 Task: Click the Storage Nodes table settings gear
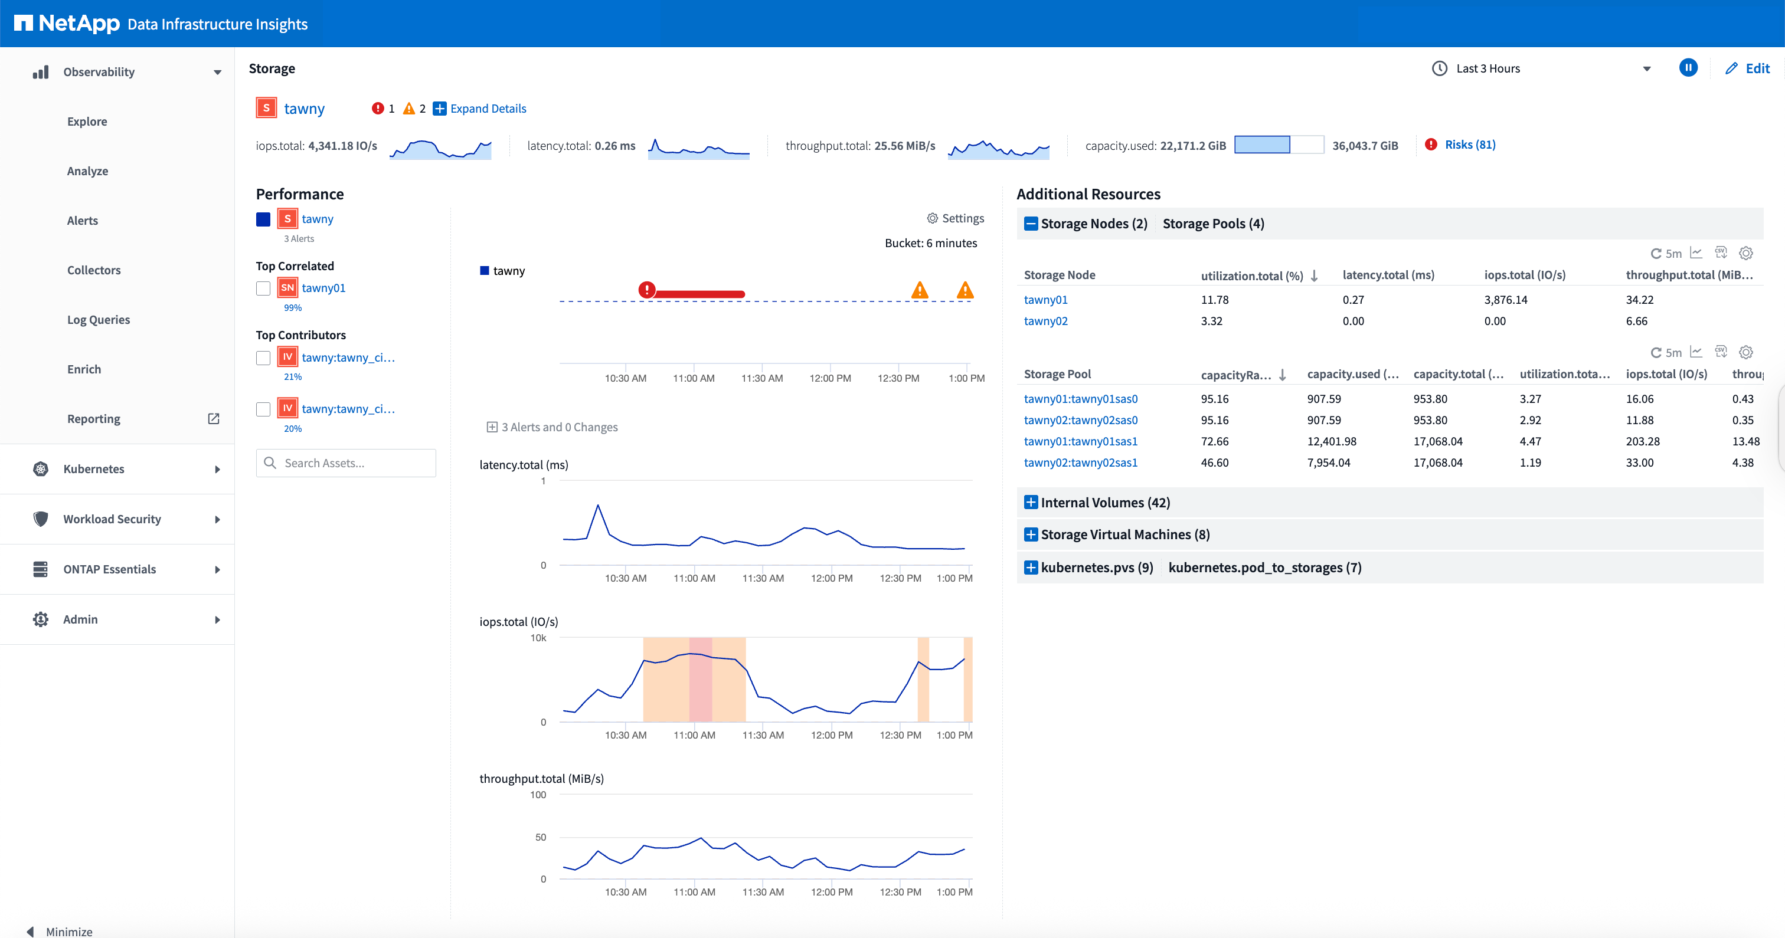[1745, 253]
